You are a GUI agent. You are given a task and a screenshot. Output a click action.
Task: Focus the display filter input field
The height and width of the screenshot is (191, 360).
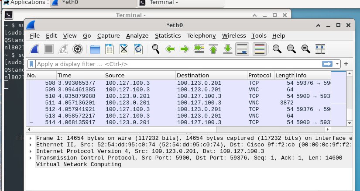(x=178, y=64)
